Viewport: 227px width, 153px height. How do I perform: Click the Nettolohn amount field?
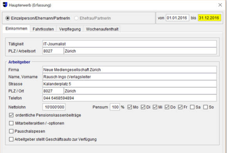tap(54, 107)
